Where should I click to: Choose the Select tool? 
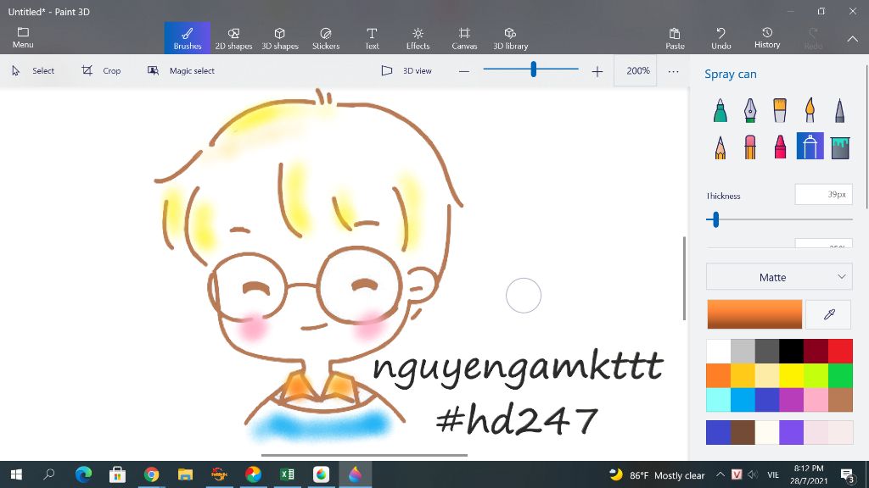pyautogui.click(x=33, y=71)
